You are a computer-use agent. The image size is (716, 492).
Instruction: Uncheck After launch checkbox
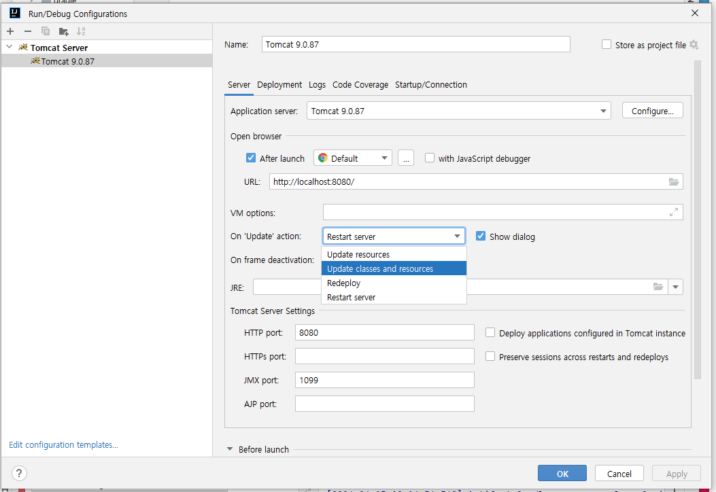click(251, 158)
